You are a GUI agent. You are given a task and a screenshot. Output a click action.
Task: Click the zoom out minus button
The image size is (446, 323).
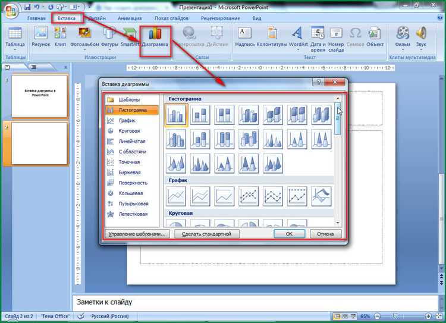click(x=377, y=316)
